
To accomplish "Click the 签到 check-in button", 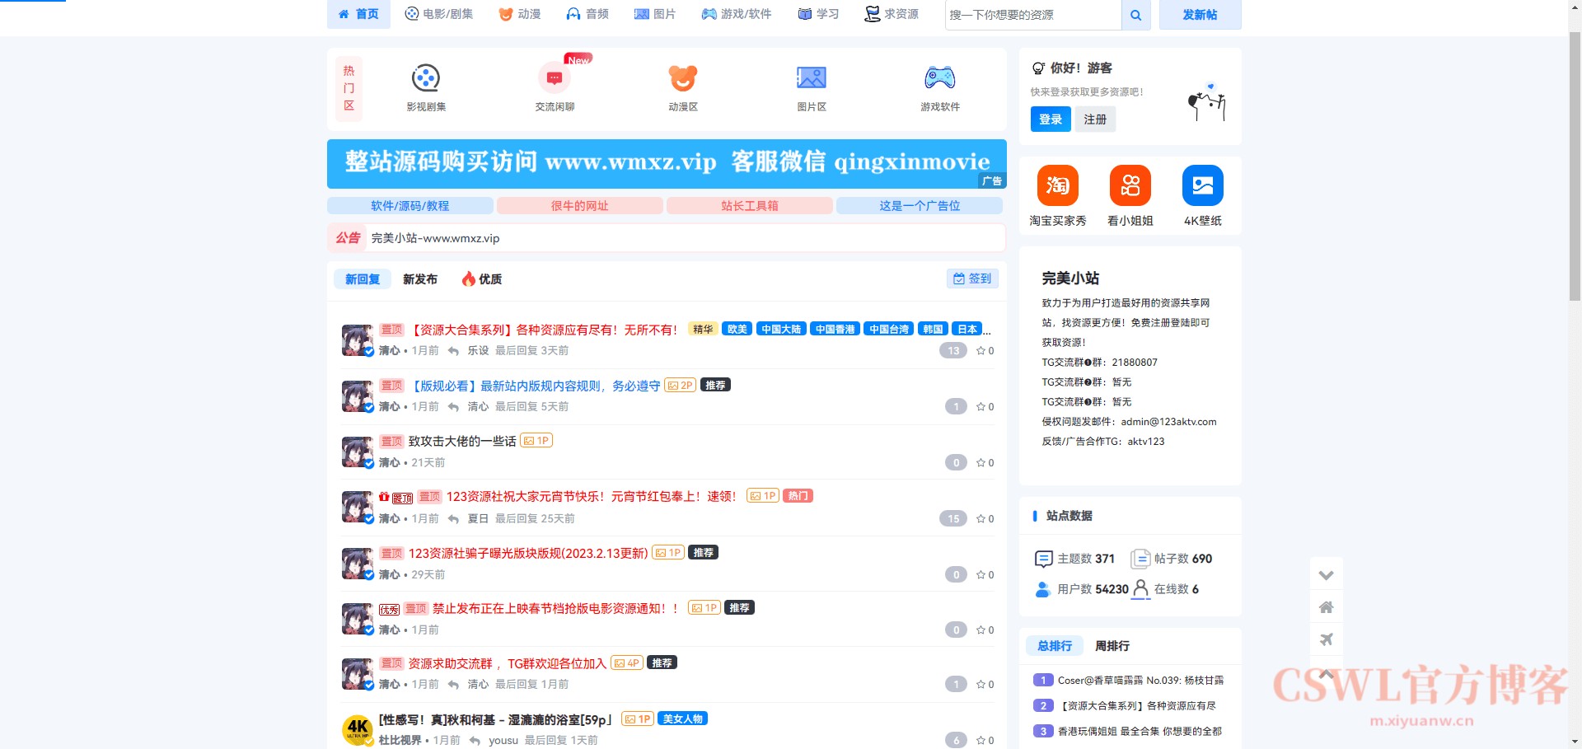I will point(972,279).
